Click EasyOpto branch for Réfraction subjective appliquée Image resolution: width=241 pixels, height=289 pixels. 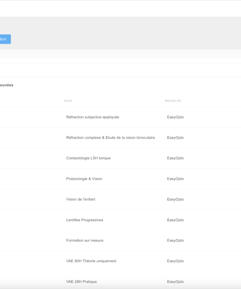pos(175,117)
